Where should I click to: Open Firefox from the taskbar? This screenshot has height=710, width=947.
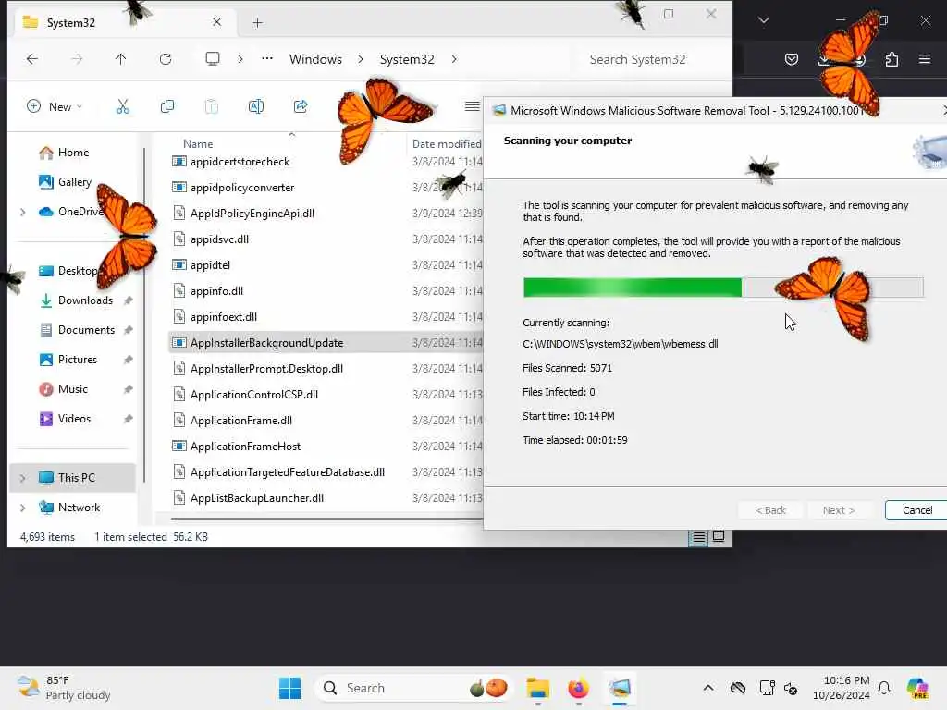point(578,688)
